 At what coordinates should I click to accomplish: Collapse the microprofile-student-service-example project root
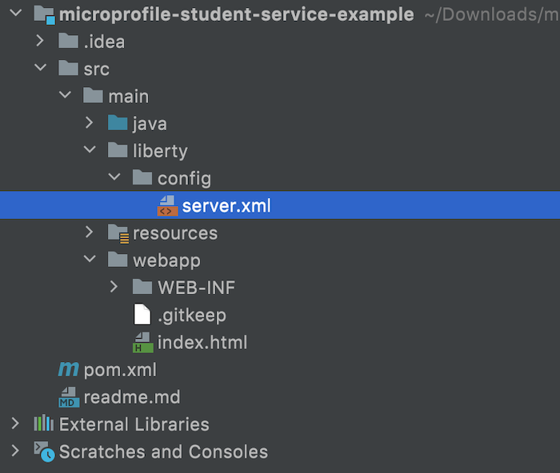(16, 14)
